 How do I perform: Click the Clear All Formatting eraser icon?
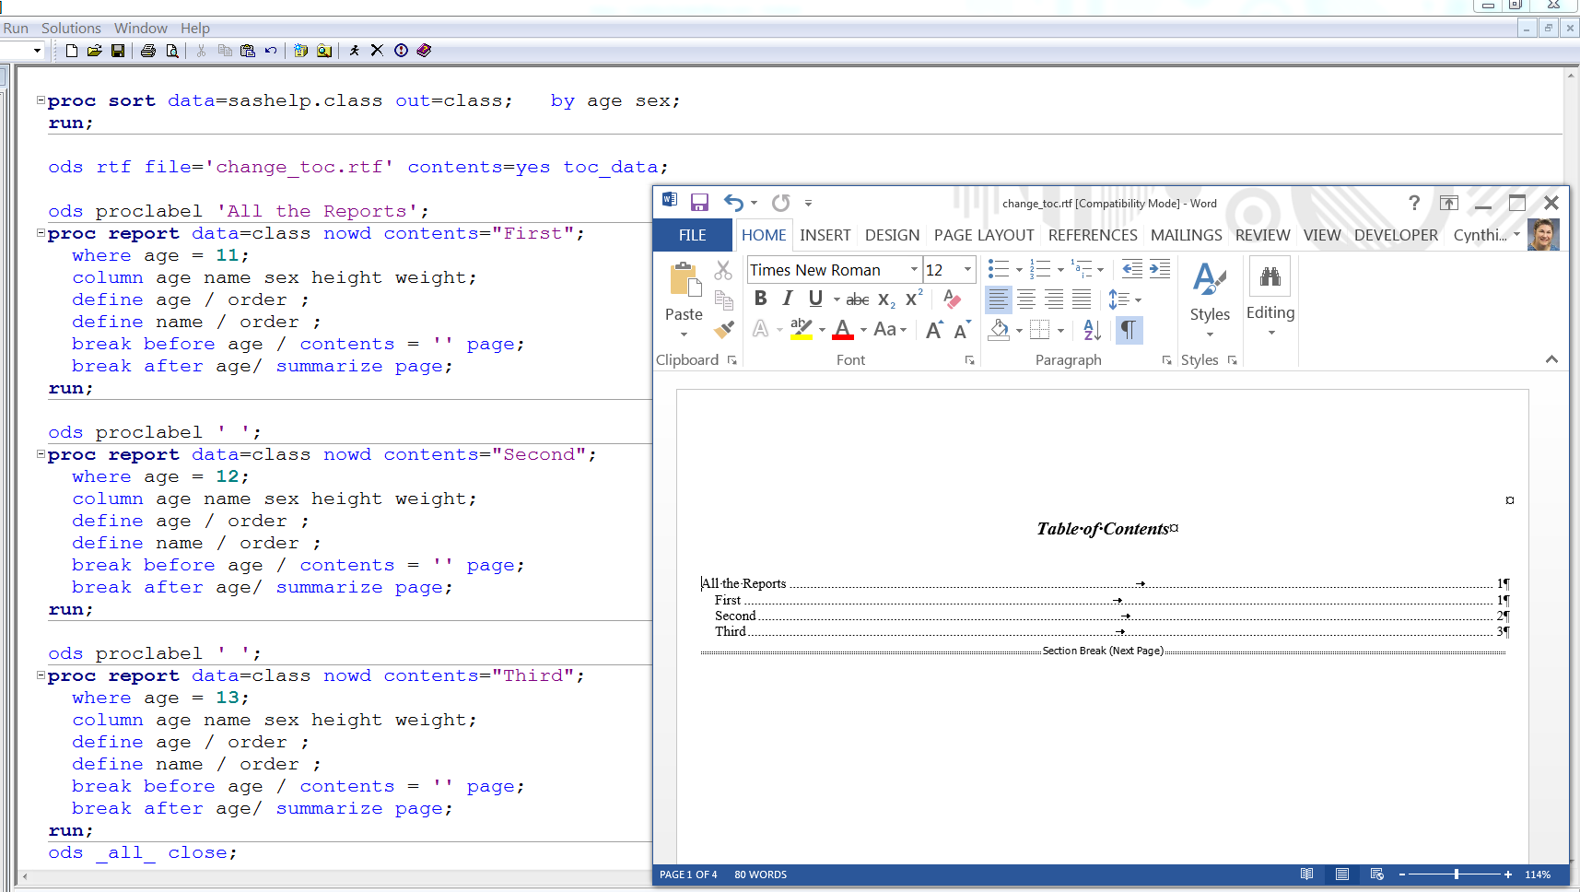952,299
